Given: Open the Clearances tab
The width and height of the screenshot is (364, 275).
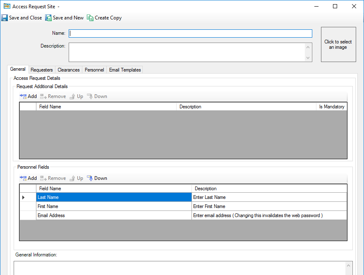Looking at the screenshot, I should click(x=69, y=70).
